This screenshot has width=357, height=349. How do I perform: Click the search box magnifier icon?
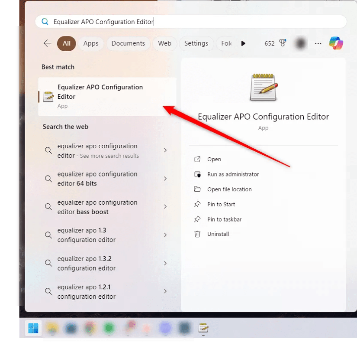point(45,22)
